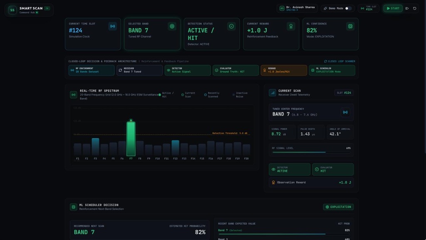Click the Closed Loop Scanner label

(x=339, y=62)
